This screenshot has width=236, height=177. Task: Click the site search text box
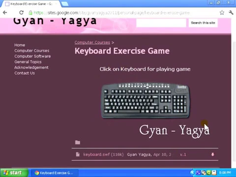click(x=161, y=23)
